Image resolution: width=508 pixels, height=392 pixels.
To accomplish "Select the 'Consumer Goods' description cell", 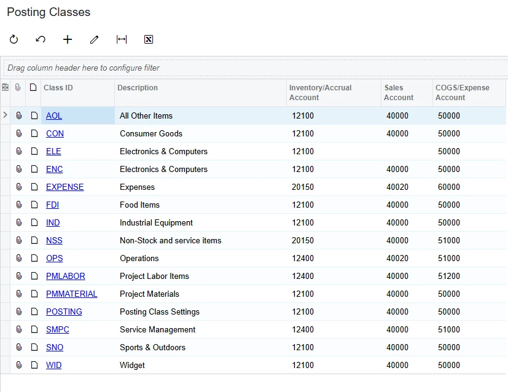I will [200, 133].
